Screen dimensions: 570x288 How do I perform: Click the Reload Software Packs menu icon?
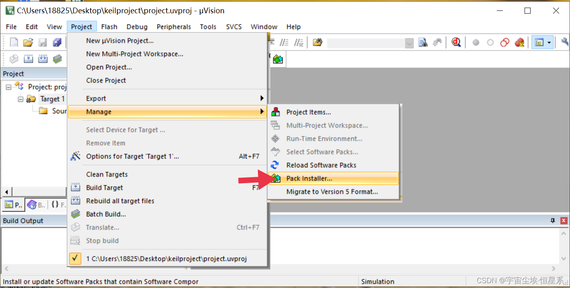point(275,165)
